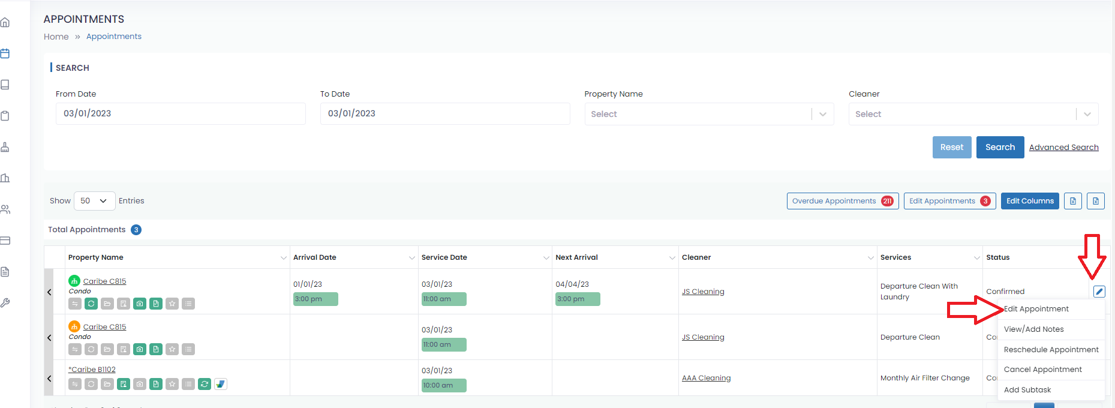The height and width of the screenshot is (408, 1115).
Task: Select Edit Appointment from context menu
Action: click(x=1036, y=309)
